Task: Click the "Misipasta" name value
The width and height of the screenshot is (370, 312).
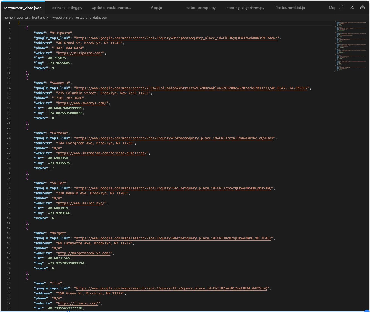Action: [x=61, y=33]
